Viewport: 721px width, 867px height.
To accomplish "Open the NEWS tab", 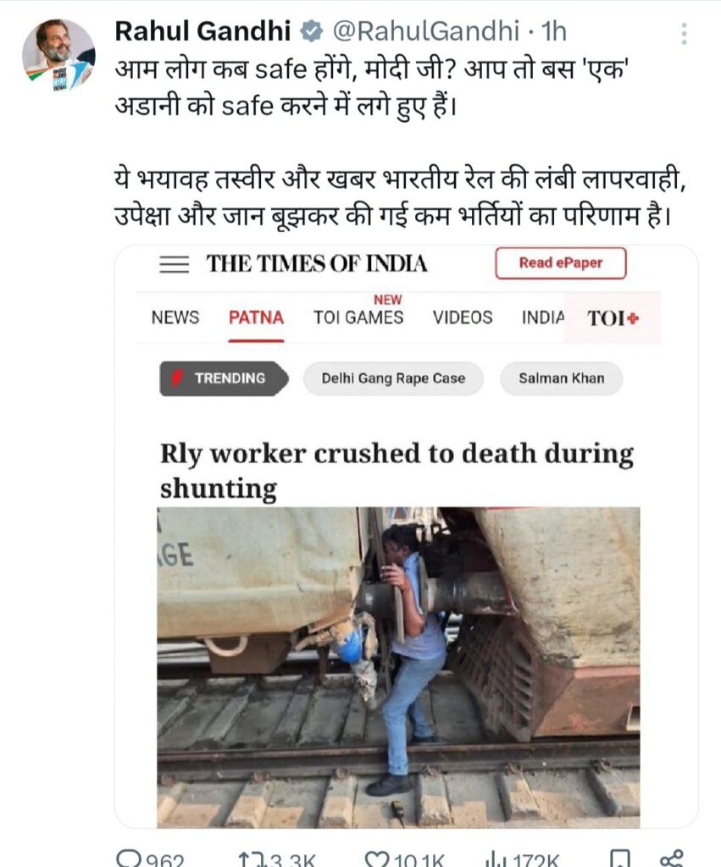I will tap(175, 318).
